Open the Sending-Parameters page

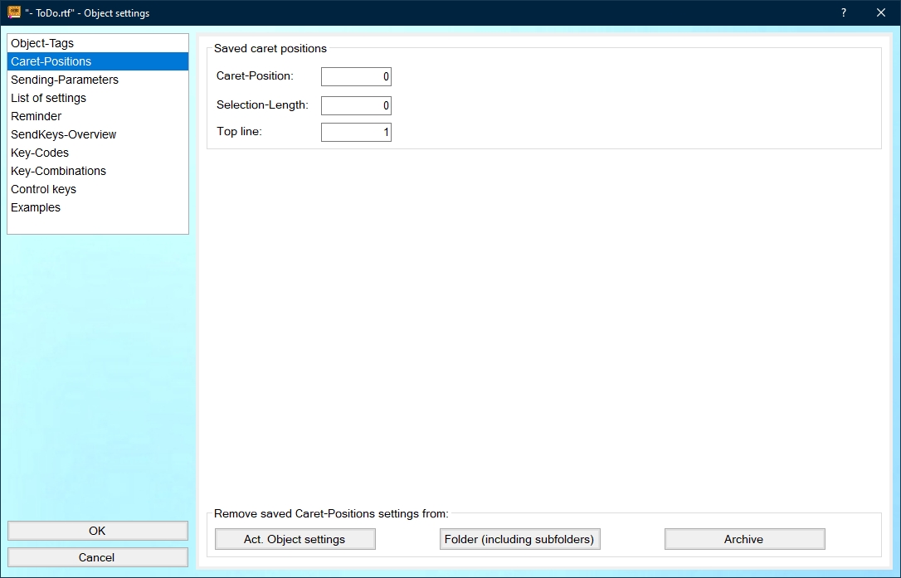(x=65, y=80)
